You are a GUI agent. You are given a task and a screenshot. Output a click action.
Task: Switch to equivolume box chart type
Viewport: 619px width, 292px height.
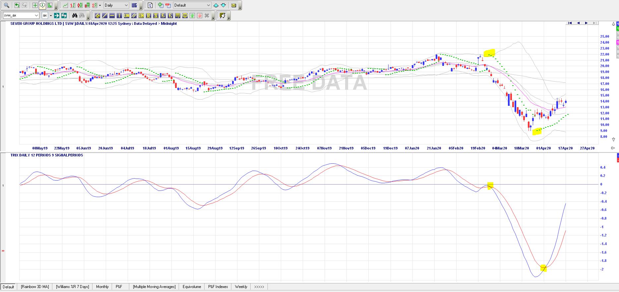(x=87, y=5)
